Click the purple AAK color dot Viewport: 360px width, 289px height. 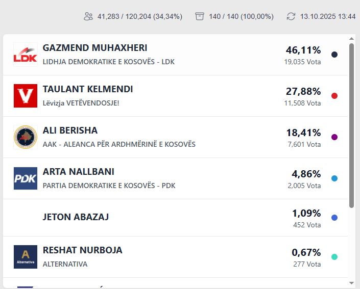pos(334,137)
